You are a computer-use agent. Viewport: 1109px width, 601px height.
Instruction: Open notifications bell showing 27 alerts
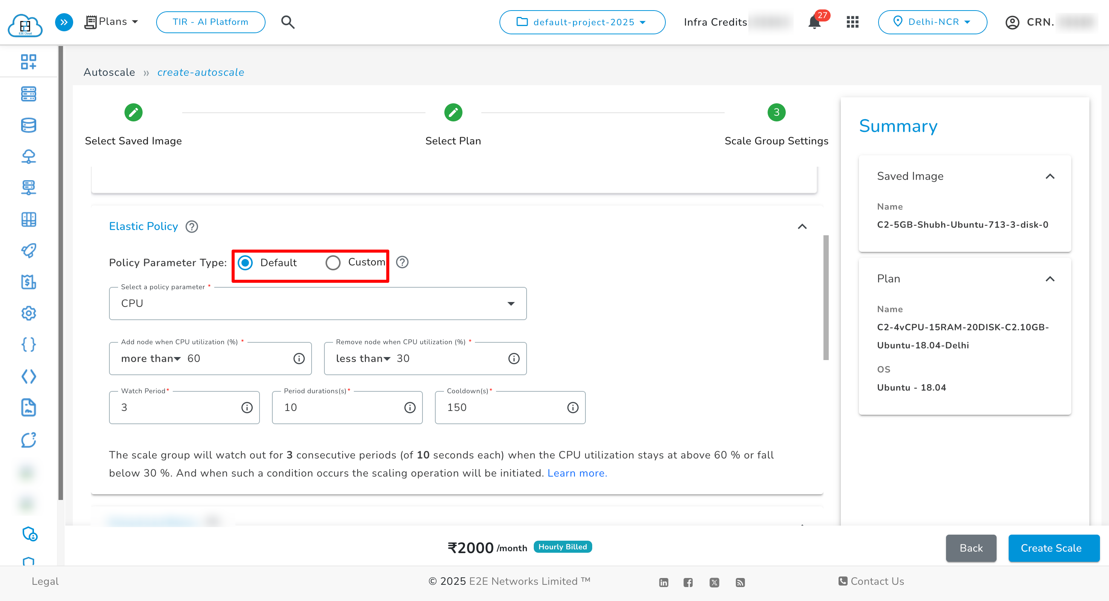(x=814, y=22)
